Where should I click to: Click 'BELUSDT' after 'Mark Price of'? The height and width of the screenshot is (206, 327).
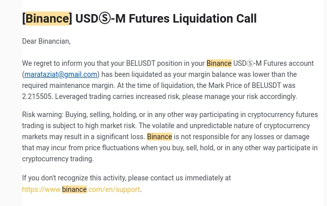[266, 85]
